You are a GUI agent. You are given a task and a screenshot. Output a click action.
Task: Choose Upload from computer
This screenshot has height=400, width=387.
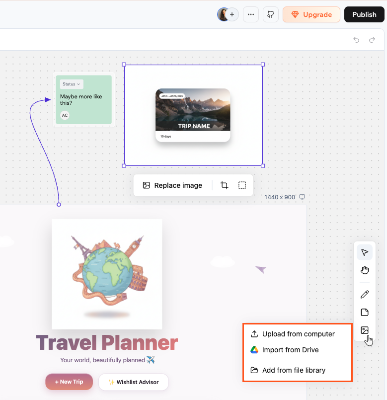[298, 334]
